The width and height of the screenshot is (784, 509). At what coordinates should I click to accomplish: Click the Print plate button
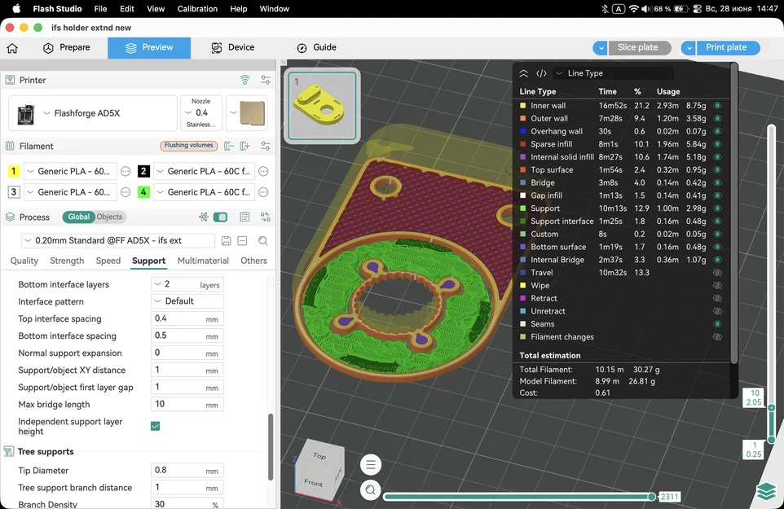click(x=728, y=48)
